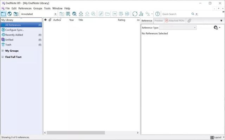
Task: Sort by read/unread dot column
Action: click(x=45, y=20)
